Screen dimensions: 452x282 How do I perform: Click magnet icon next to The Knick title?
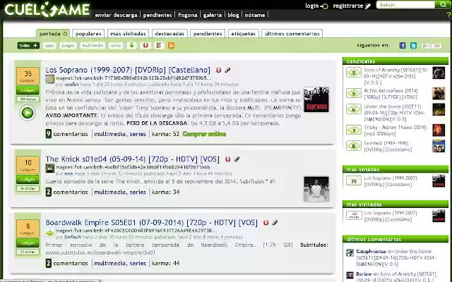point(227,159)
